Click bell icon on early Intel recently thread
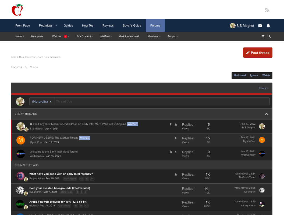Image resolution: width=284 pixels, height=215 pixels. pyautogui.click(x=176, y=175)
